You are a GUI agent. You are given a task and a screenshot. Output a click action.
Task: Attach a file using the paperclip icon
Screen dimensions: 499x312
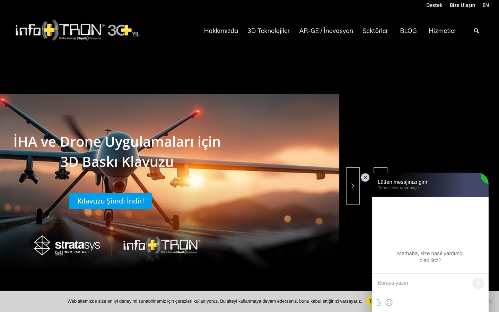coord(378,303)
